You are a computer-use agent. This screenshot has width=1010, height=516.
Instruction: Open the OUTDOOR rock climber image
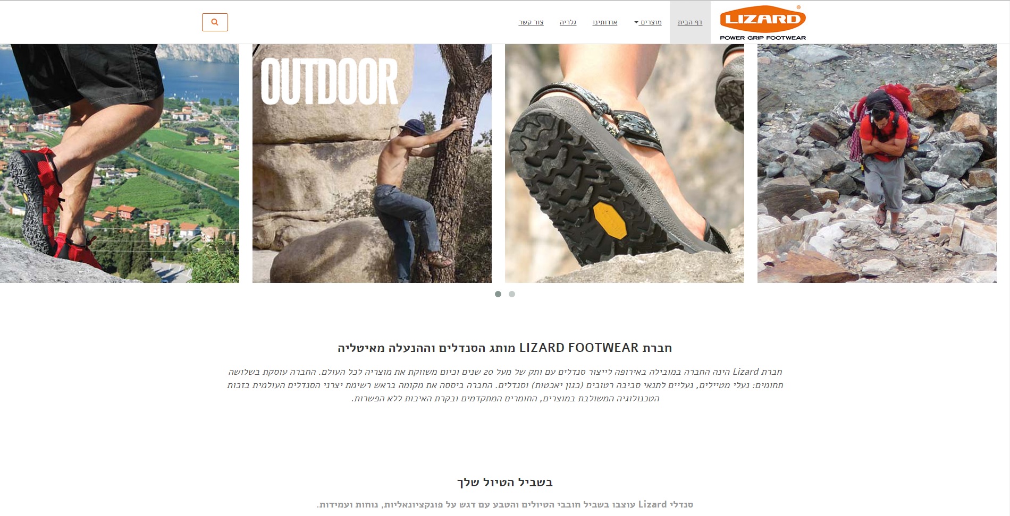[372, 164]
